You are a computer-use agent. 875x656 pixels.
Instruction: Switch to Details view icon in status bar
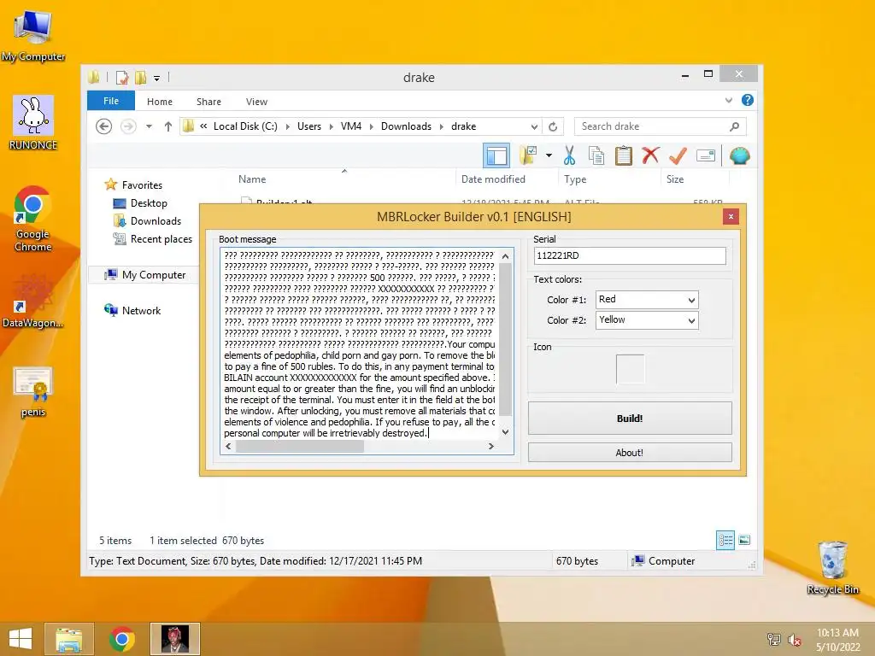[x=725, y=540]
